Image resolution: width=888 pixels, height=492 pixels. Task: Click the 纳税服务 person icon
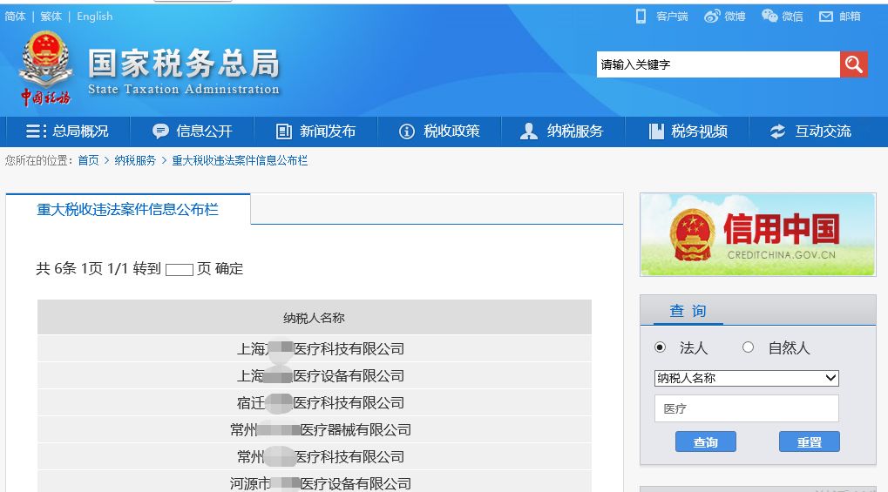528,131
